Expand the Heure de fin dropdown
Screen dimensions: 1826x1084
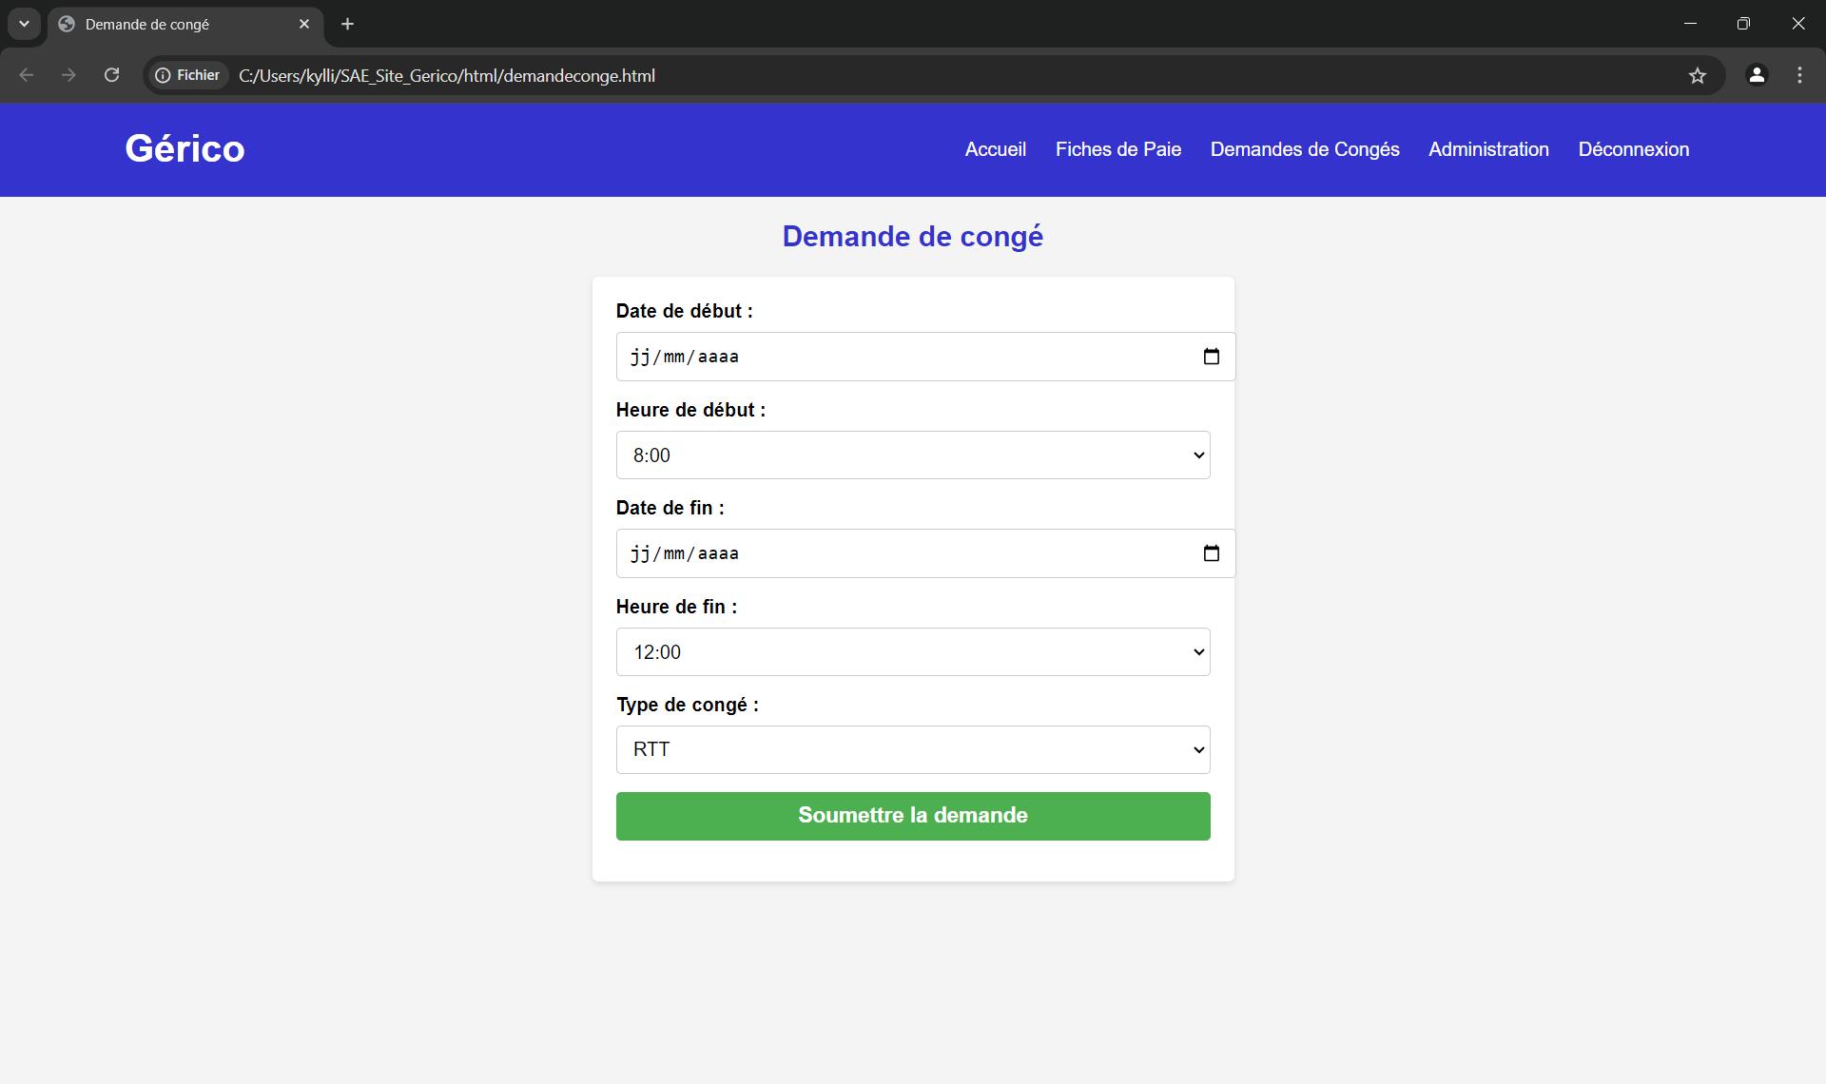click(913, 651)
